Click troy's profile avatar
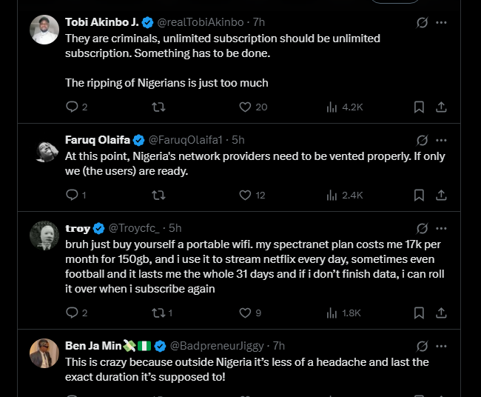 pyautogui.click(x=44, y=236)
